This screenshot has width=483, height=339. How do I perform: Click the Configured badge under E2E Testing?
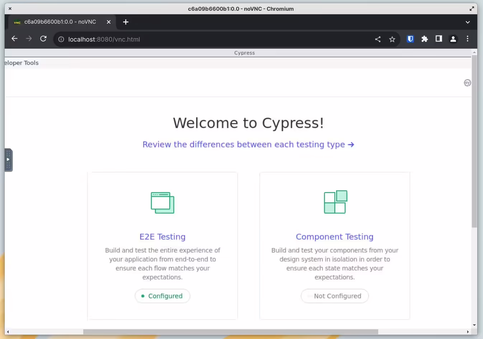tap(163, 296)
